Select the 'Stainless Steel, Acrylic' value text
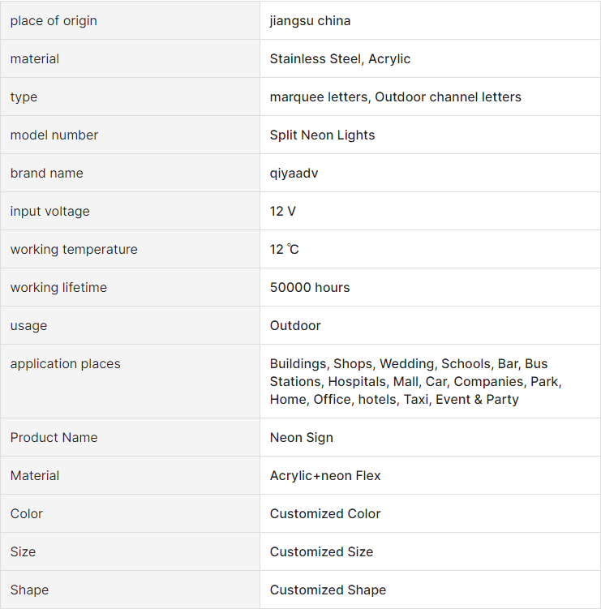This screenshot has height=609, width=601. [340, 59]
